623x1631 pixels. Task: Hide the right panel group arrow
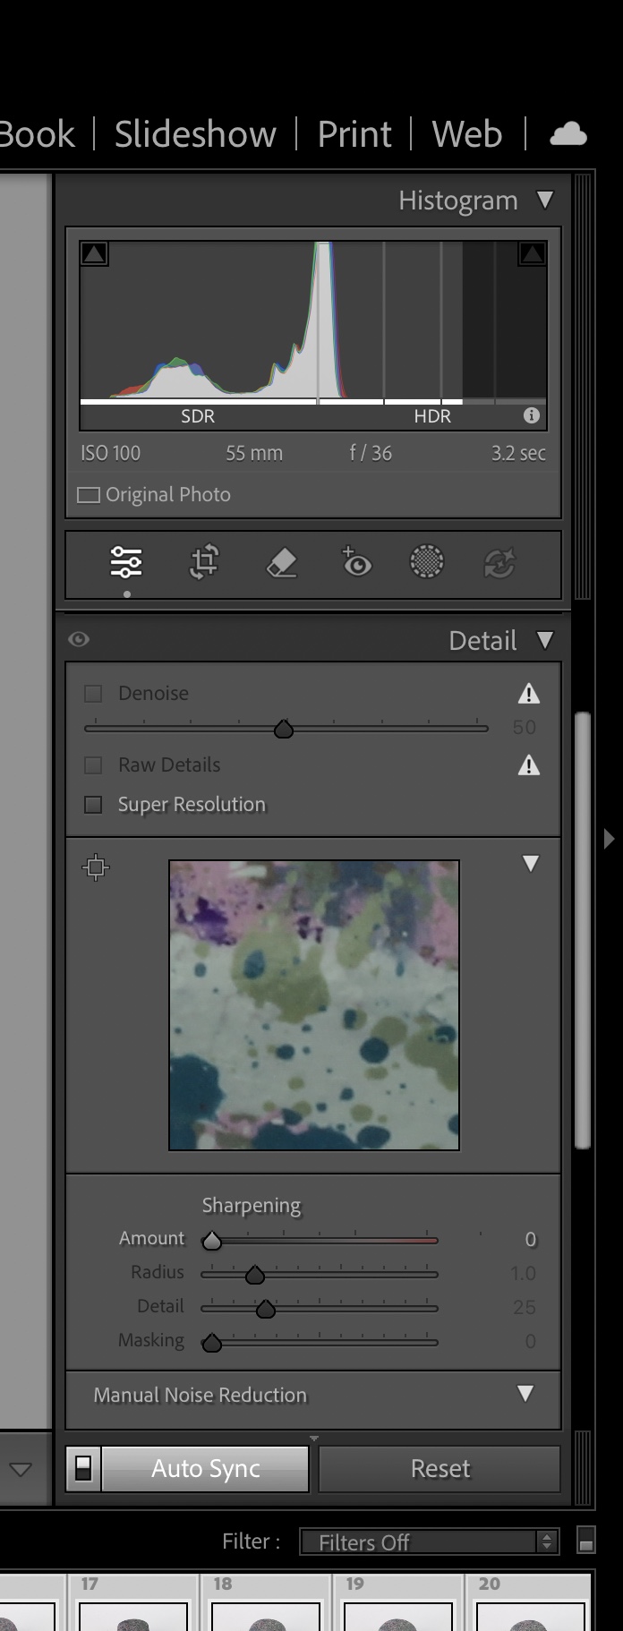pyautogui.click(x=610, y=839)
